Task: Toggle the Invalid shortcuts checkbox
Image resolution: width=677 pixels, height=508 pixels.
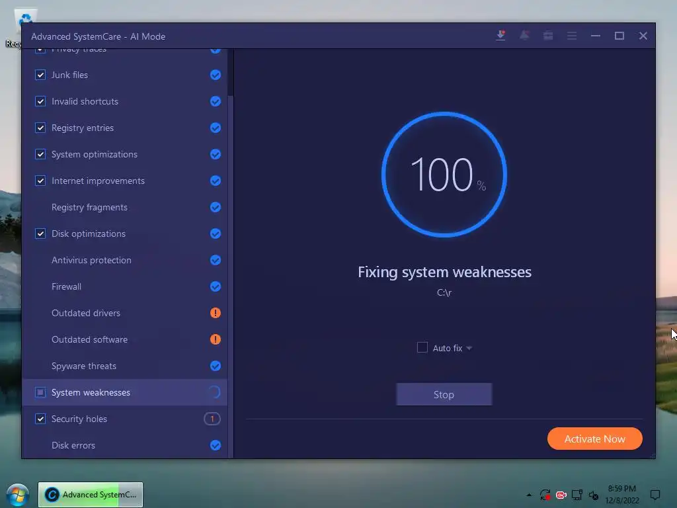Action: pos(40,101)
